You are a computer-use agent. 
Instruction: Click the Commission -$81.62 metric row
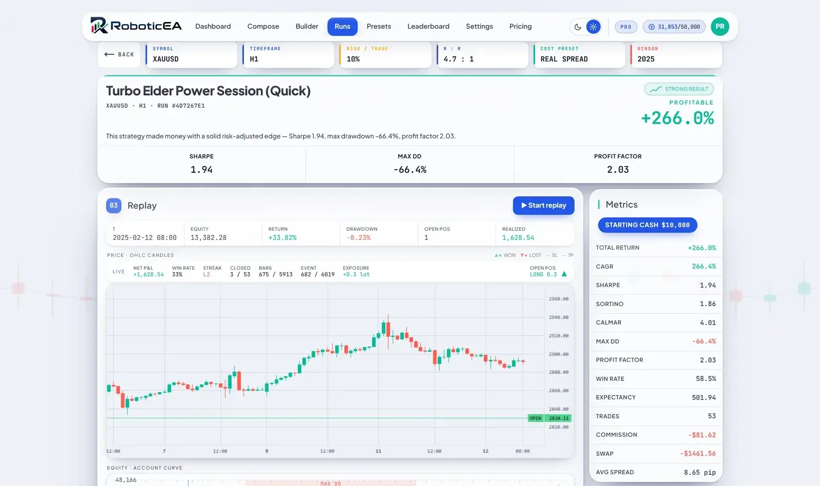pos(656,435)
